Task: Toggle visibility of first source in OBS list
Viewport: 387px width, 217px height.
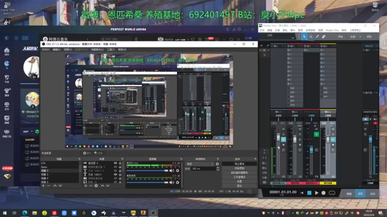Action: click(115, 163)
